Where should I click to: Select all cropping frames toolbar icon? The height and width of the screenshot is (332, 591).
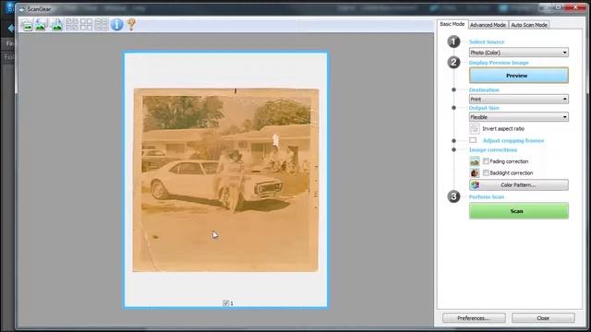tap(101, 25)
